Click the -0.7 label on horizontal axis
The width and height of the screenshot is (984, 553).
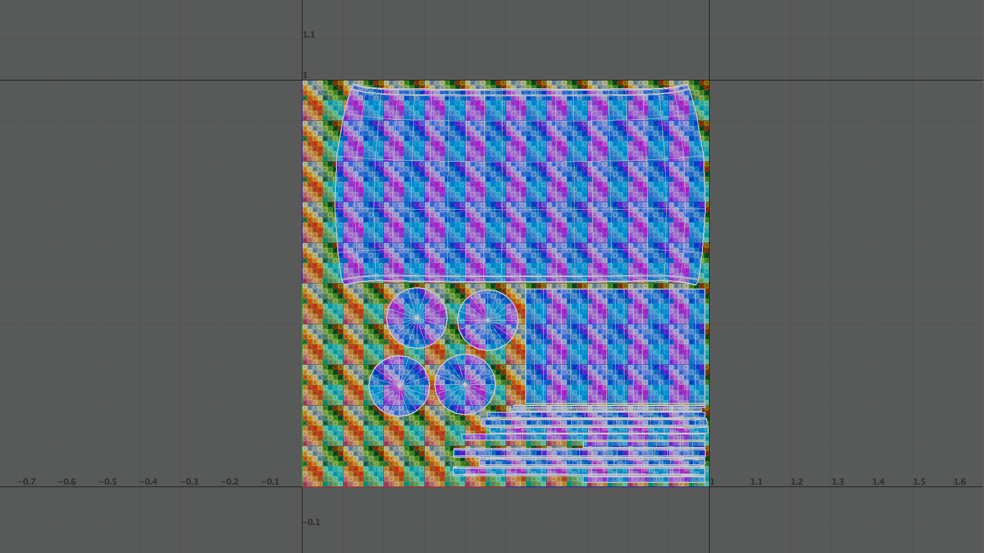click(27, 481)
